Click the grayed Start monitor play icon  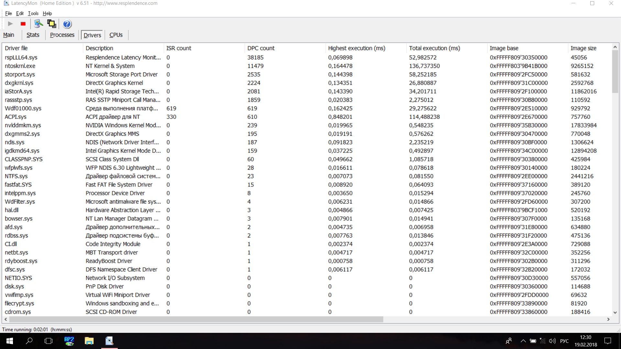pos(10,24)
